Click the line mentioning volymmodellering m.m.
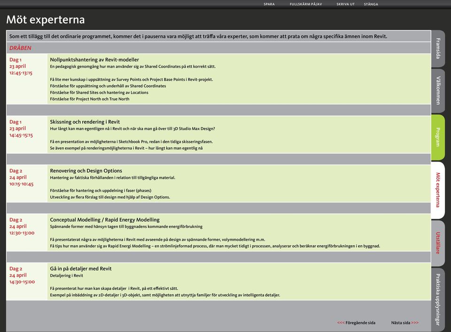Viewport: 451px width, 332px height. tap(158, 239)
